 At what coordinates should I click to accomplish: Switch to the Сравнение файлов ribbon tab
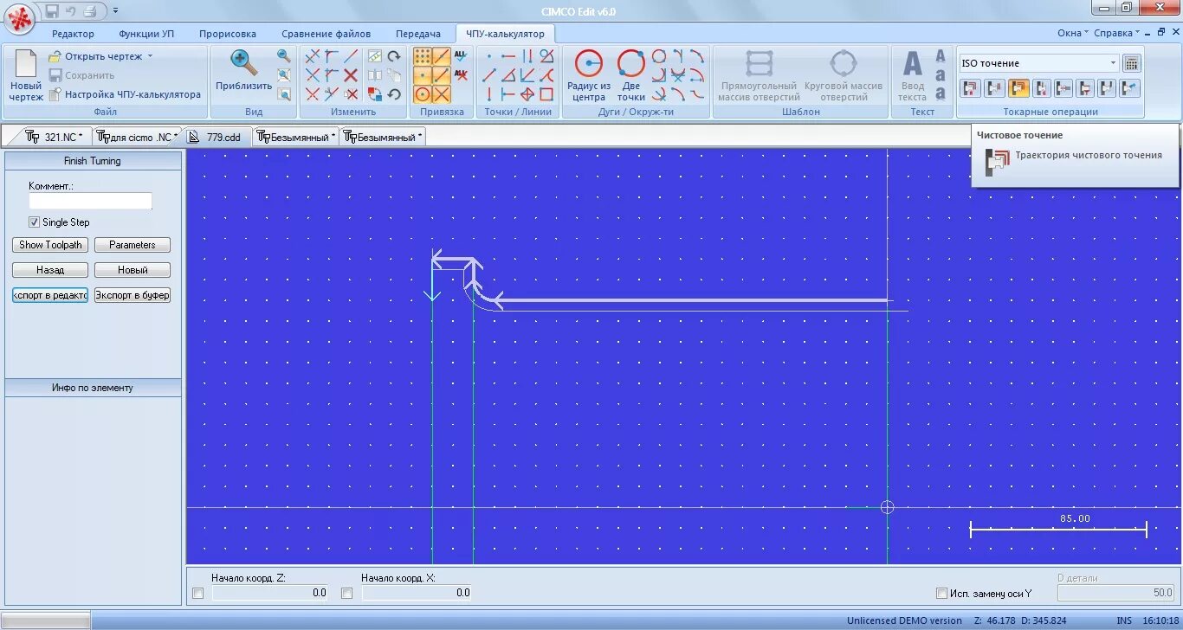tap(326, 34)
